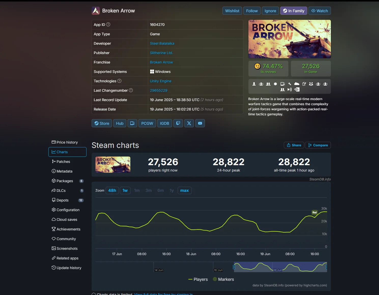Open Configuration in the sidebar

pyautogui.click(x=67, y=210)
